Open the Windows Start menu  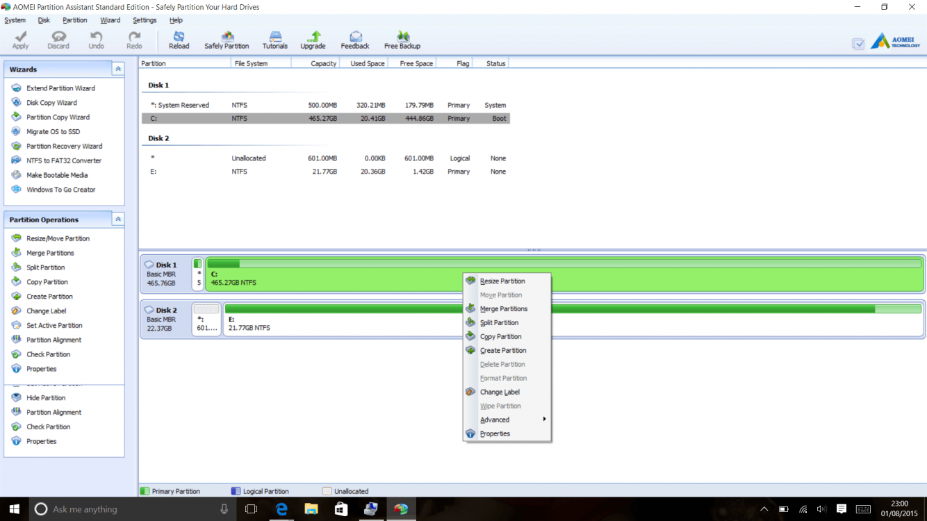[x=14, y=509]
